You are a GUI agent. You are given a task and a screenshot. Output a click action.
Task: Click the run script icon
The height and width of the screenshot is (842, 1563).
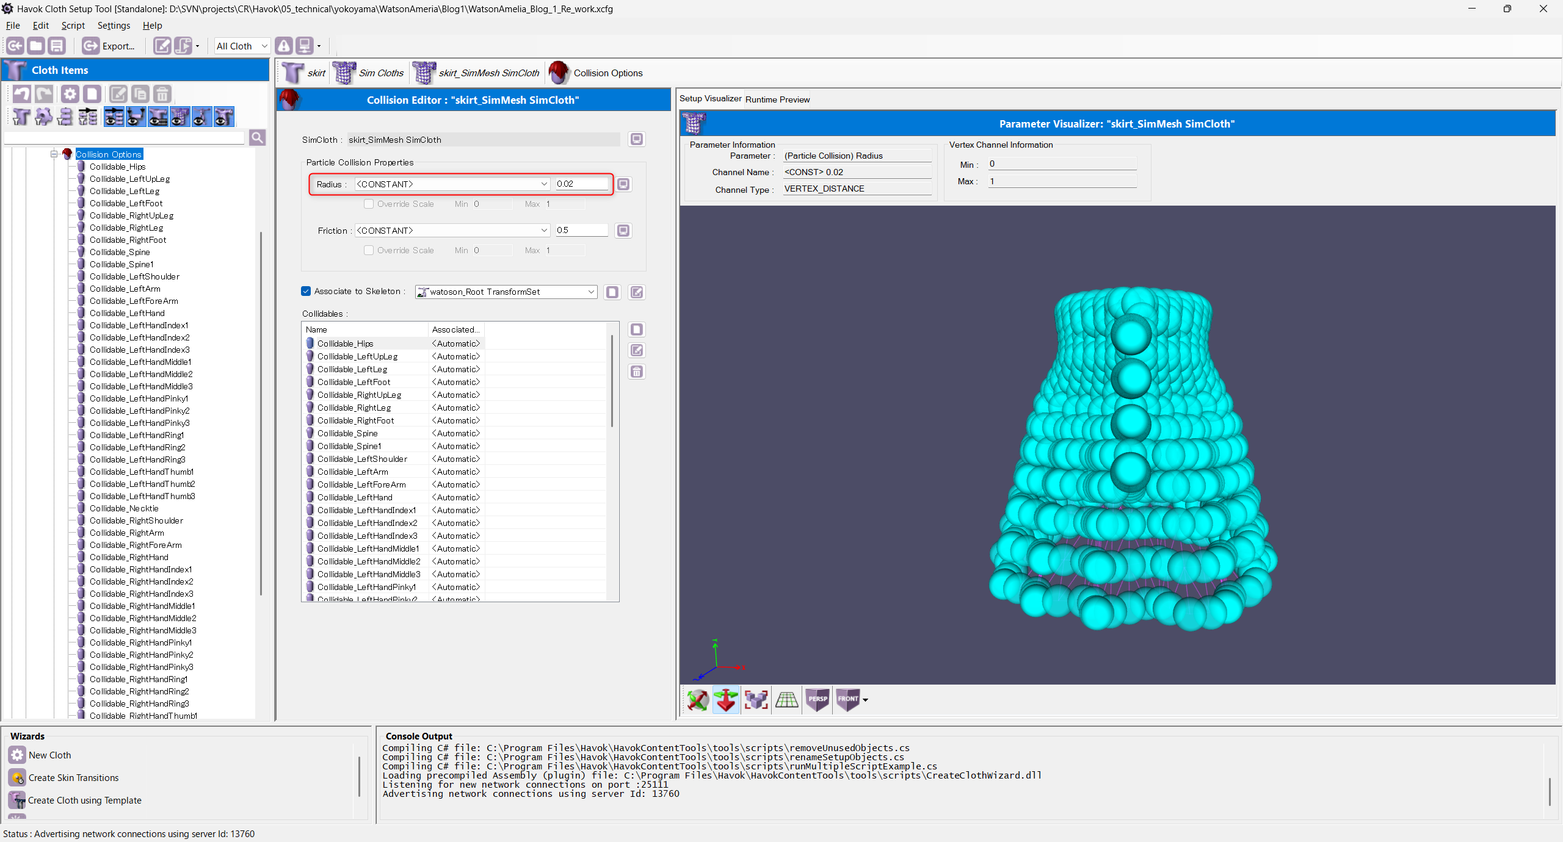[183, 46]
